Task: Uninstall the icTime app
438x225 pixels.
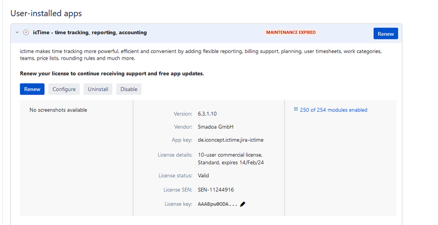Action: click(98, 89)
